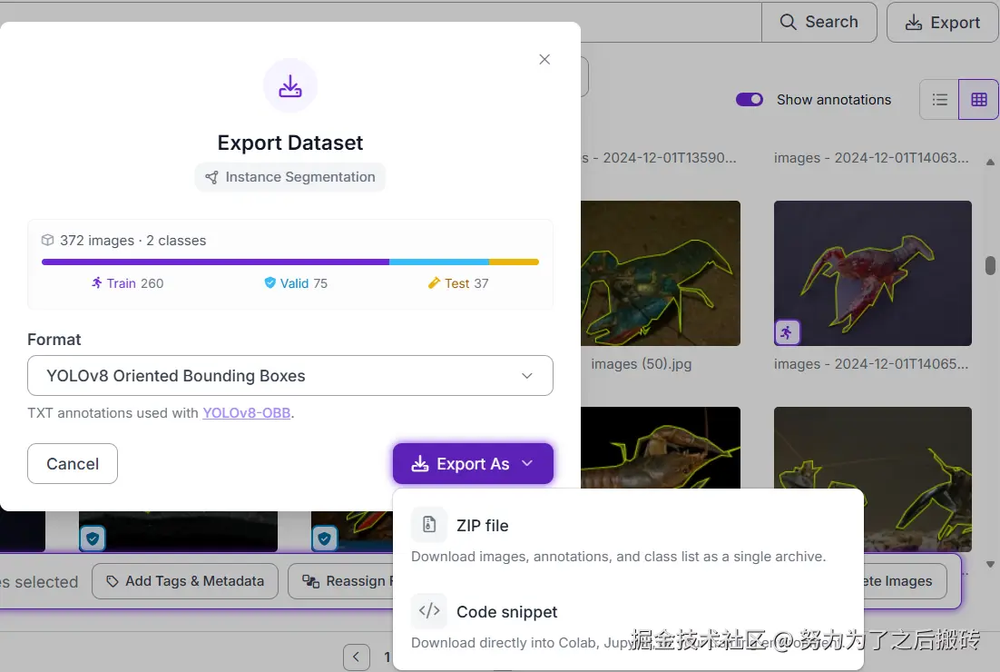Click the Export As button

tap(473, 463)
